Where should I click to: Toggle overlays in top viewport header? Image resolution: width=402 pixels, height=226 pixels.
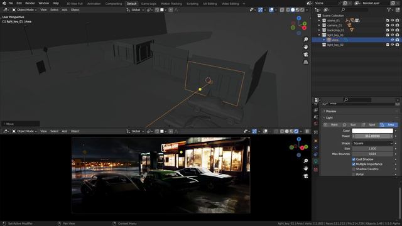(271, 10)
